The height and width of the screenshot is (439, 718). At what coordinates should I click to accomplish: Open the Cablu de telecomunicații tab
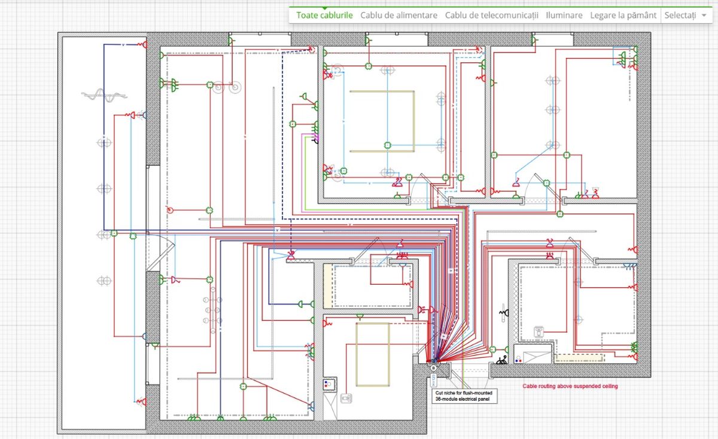click(x=492, y=15)
